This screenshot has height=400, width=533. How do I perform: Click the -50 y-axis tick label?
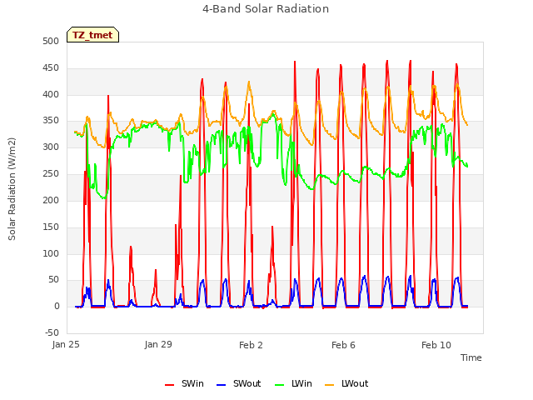coord(52,332)
